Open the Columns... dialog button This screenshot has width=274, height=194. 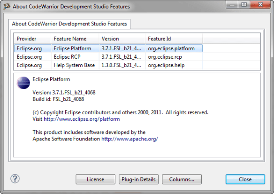182,179
